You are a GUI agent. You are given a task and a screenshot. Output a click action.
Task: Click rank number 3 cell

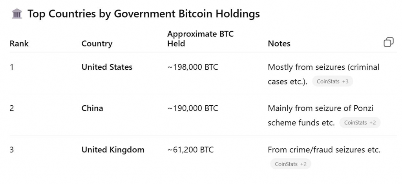[12, 150]
